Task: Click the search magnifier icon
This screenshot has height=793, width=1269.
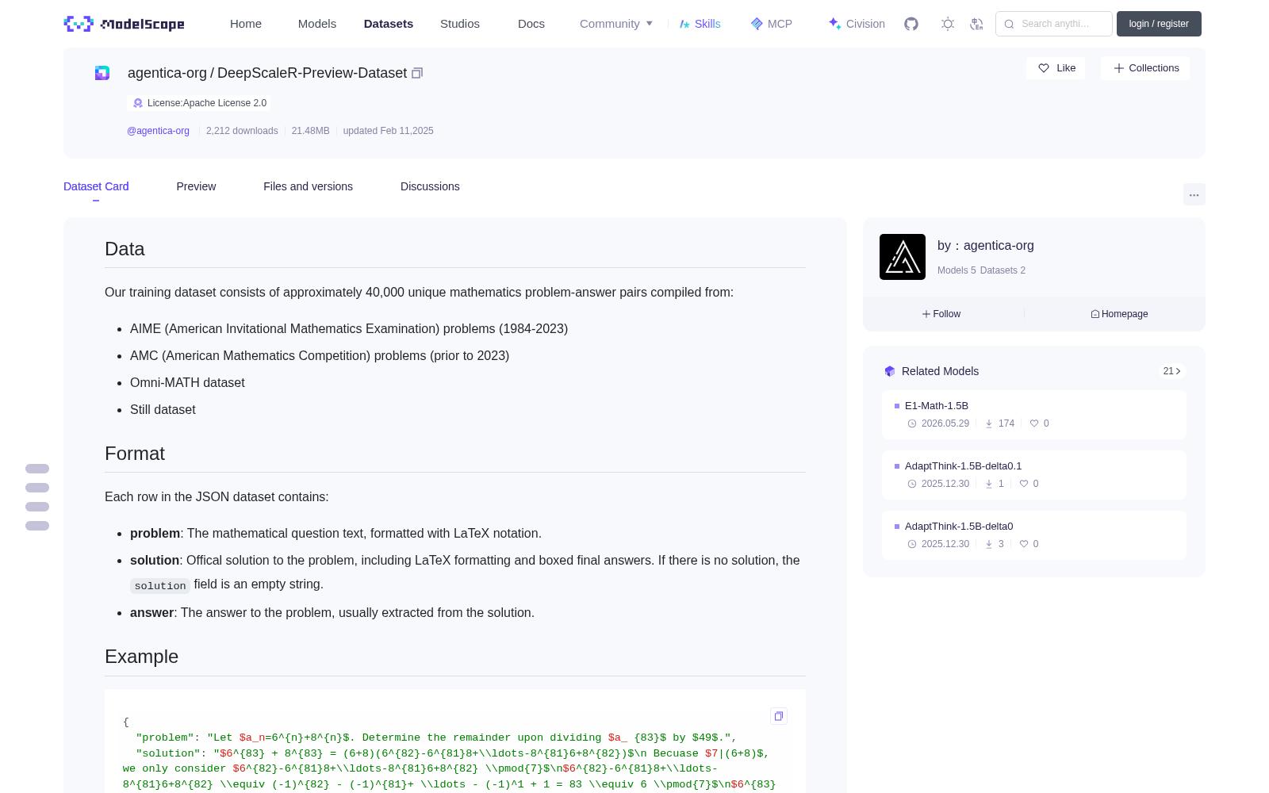Action: click(x=1010, y=24)
